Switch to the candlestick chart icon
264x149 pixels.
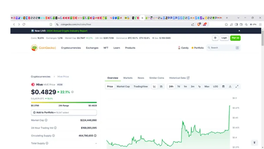pos(161,86)
